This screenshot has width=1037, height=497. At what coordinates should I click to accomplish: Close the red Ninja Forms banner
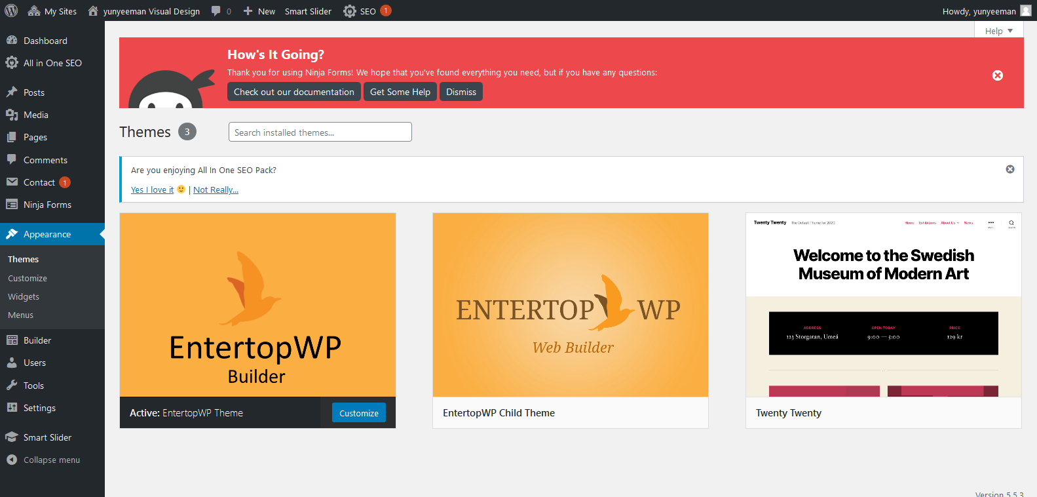click(998, 75)
